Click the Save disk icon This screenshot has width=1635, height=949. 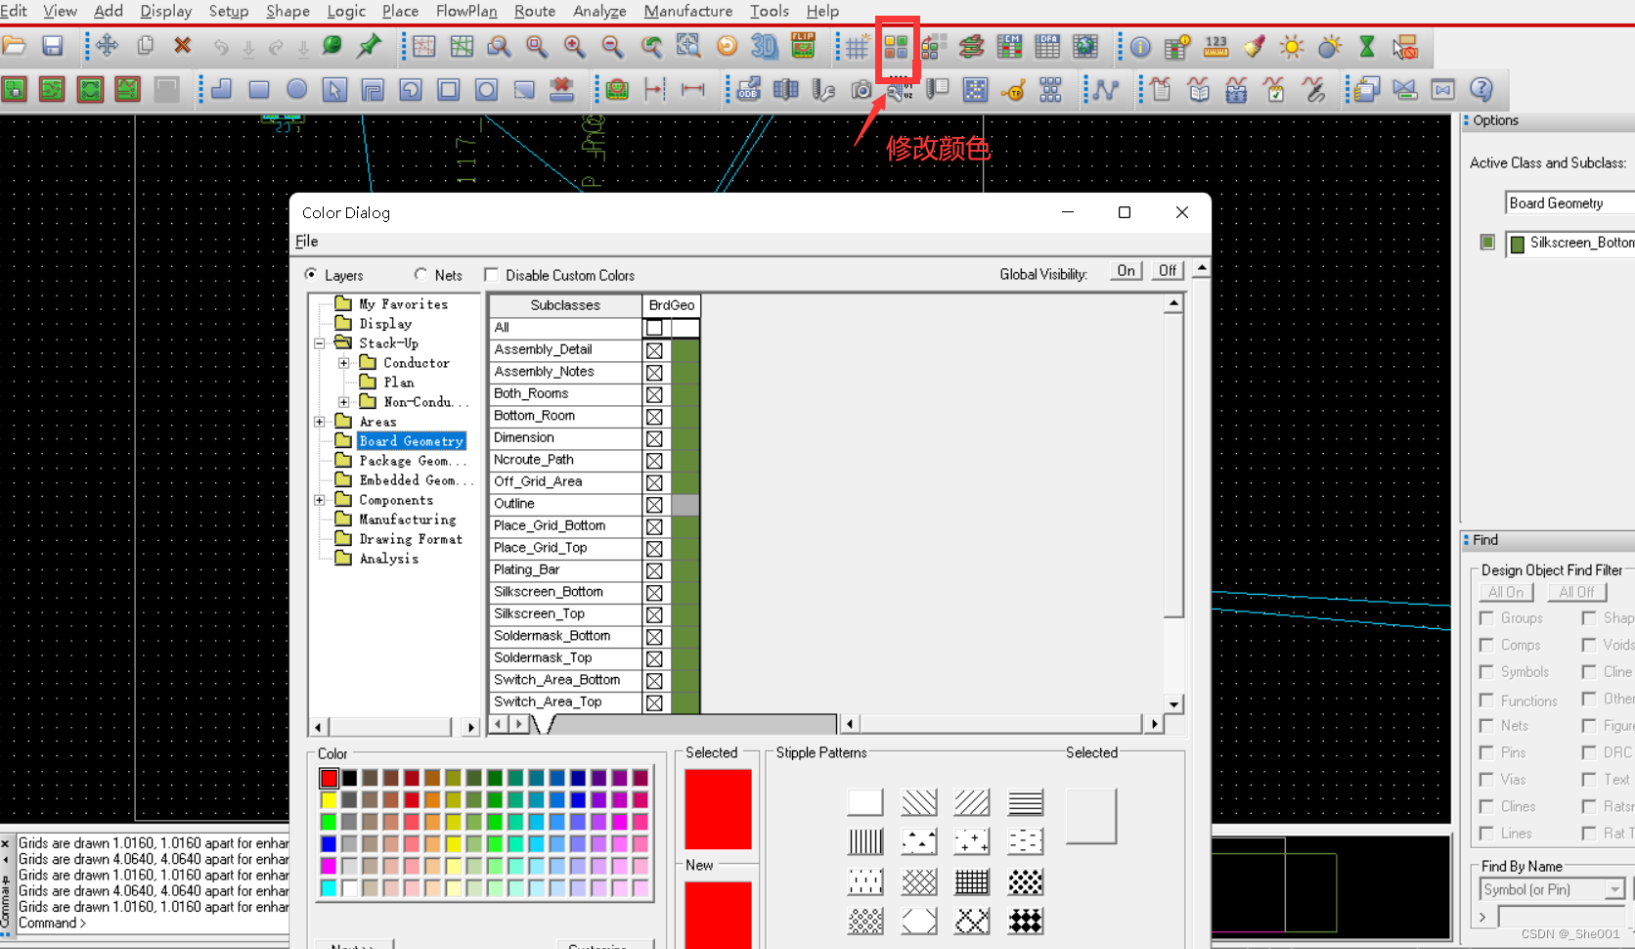tap(53, 46)
